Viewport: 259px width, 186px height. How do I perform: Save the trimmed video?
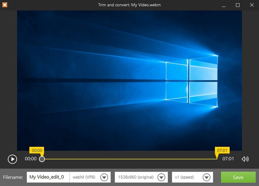[x=238, y=177]
